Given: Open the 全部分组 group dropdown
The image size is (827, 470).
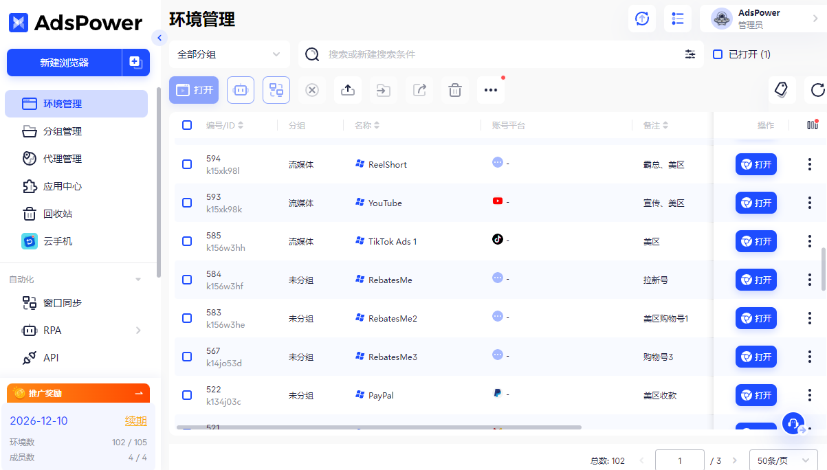Looking at the screenshot, I should pyautogui.click(x=229, y=54).
